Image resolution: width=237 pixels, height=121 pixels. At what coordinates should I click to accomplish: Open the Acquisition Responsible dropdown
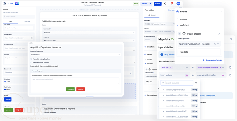pos(75,54)
